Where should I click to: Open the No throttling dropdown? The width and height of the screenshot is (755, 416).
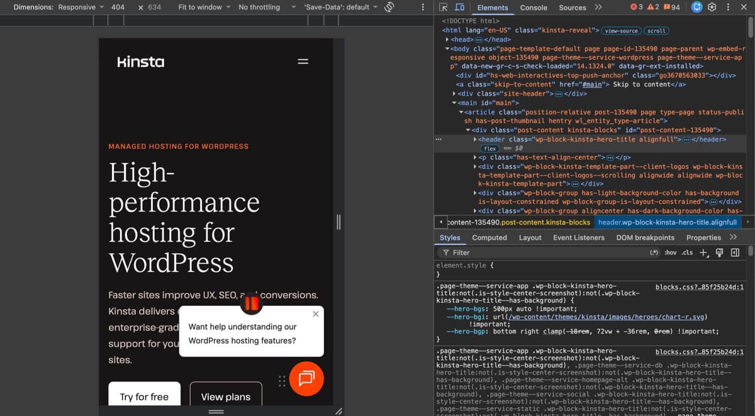(267, 8)
